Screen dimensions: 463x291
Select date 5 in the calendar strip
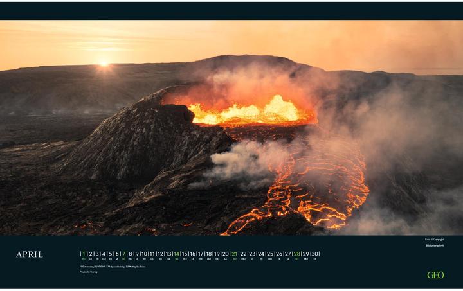pyautogui.click(x=111, y=254)
